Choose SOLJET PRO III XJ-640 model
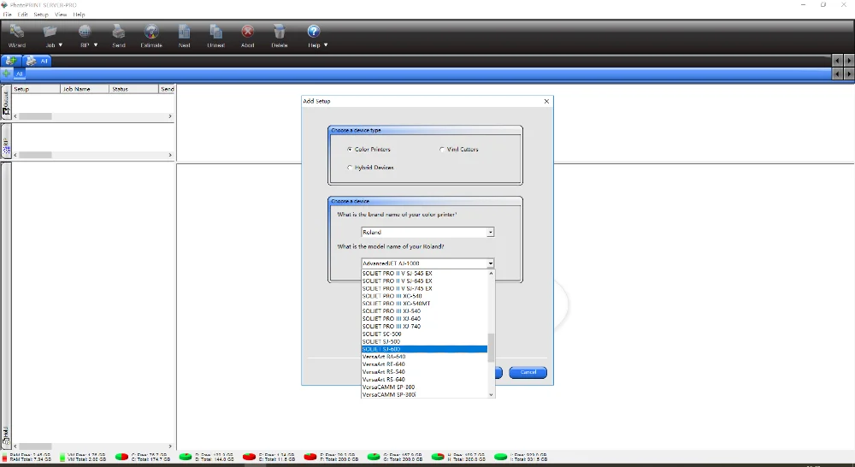 click(424, 319)
